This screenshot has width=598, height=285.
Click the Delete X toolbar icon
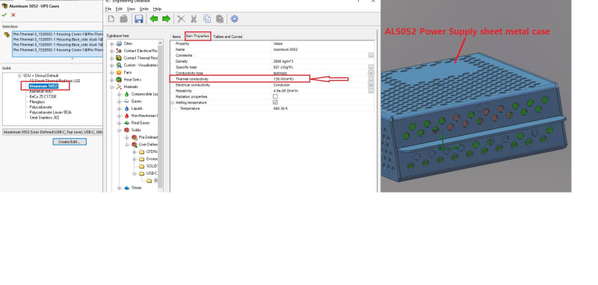click(181, 19)
